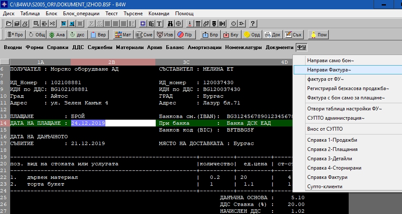This screenshot has width=402, height=214.
Task: Click the gray frame block toolbar icon
Action: [80, 24]
